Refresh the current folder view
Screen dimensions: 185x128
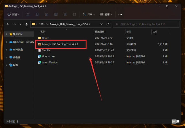(x=108, y=24)
